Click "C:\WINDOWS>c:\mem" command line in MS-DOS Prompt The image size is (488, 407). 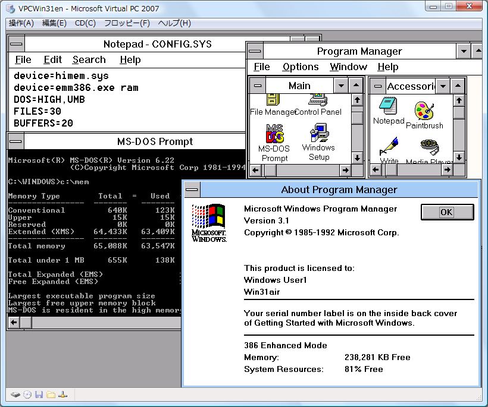pyautogui.click(x=49, y=182)
